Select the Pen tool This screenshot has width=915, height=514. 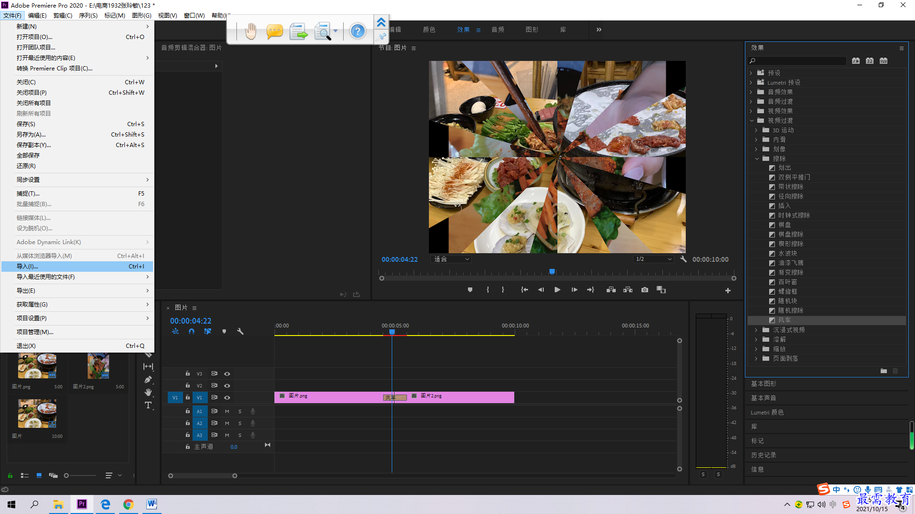[148, 379]
